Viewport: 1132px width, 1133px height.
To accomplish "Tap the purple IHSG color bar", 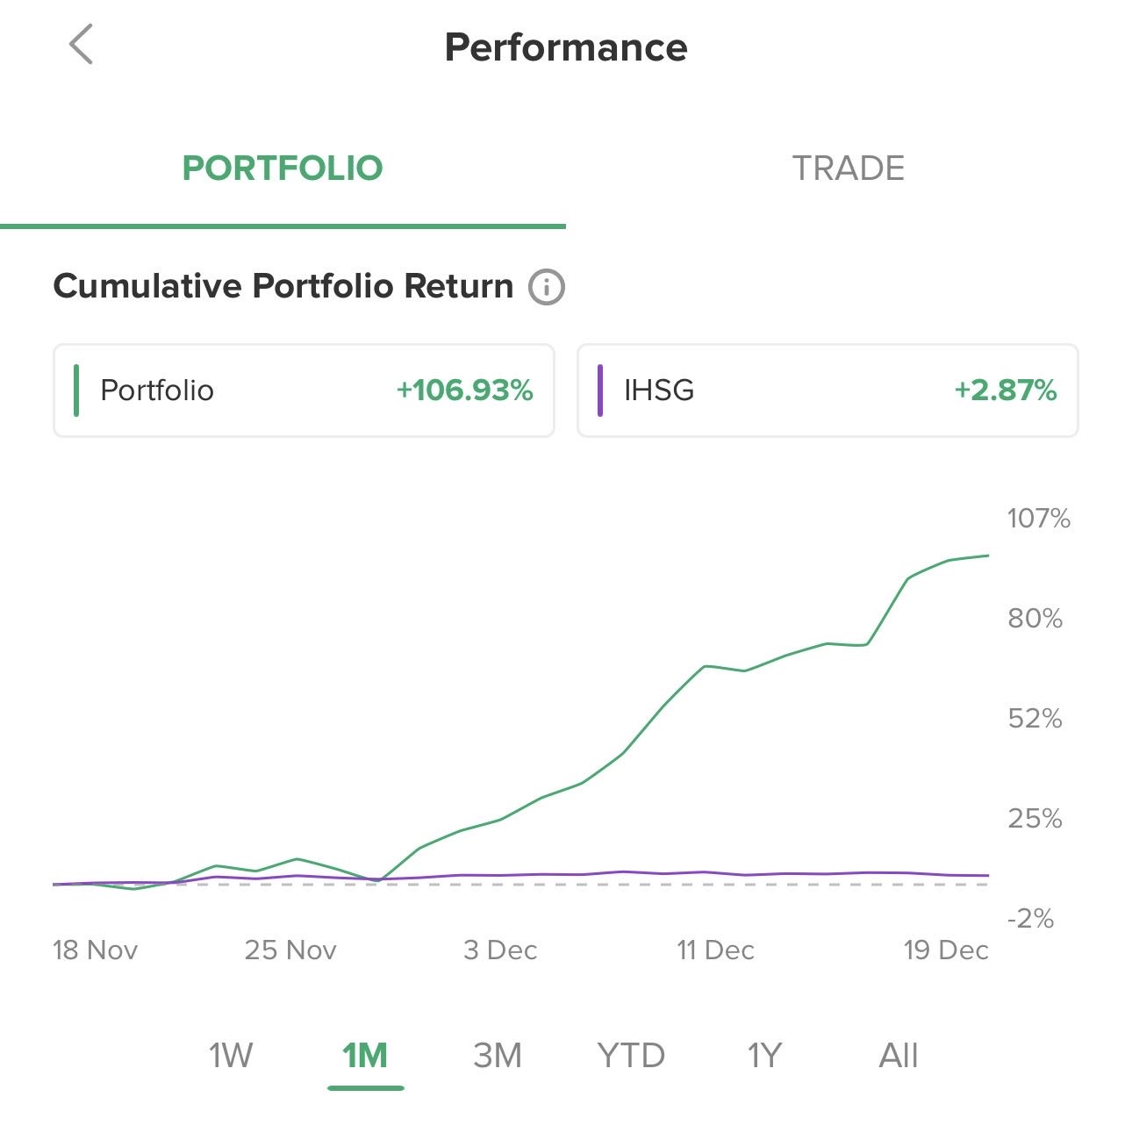I will point(600,391).
